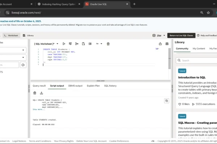The image size is (217, 144).
Task: Click the share icon above editor
Action: click(160, 44)
